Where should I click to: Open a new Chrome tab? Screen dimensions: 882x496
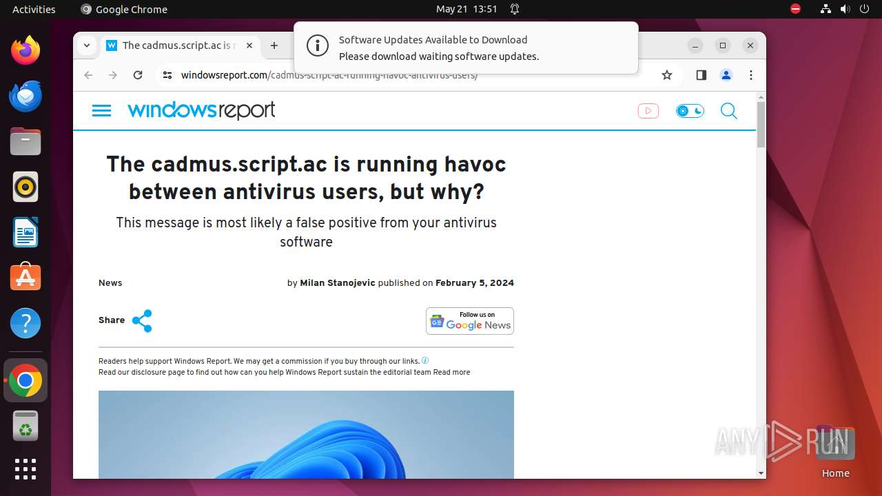pyautogui.click(x=274, y=45)
